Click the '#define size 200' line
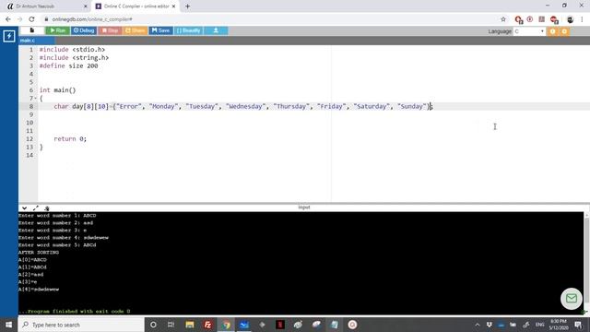The image size is (590, 332). click(68, 65)
